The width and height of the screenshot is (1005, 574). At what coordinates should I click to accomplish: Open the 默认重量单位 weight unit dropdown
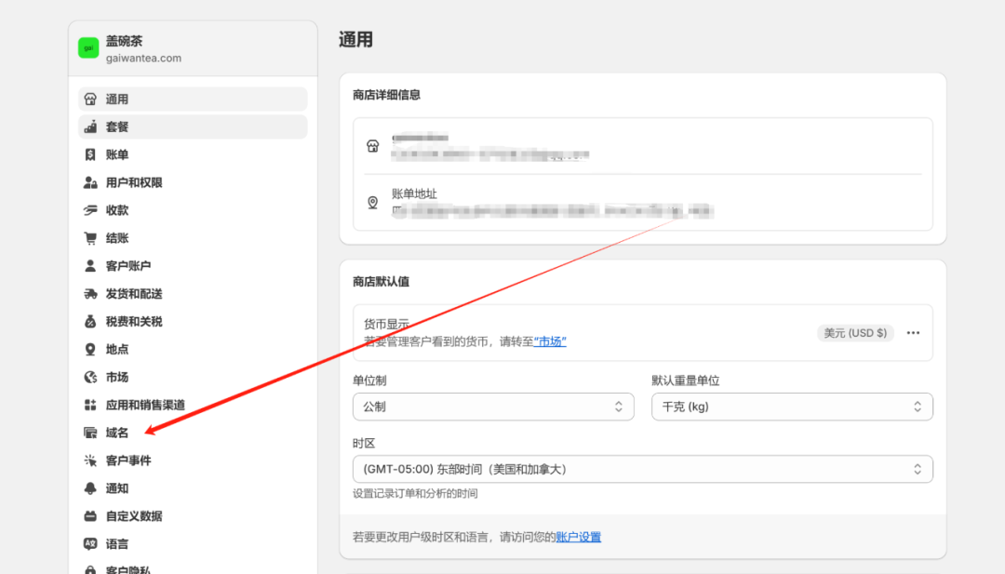point(791,407)
